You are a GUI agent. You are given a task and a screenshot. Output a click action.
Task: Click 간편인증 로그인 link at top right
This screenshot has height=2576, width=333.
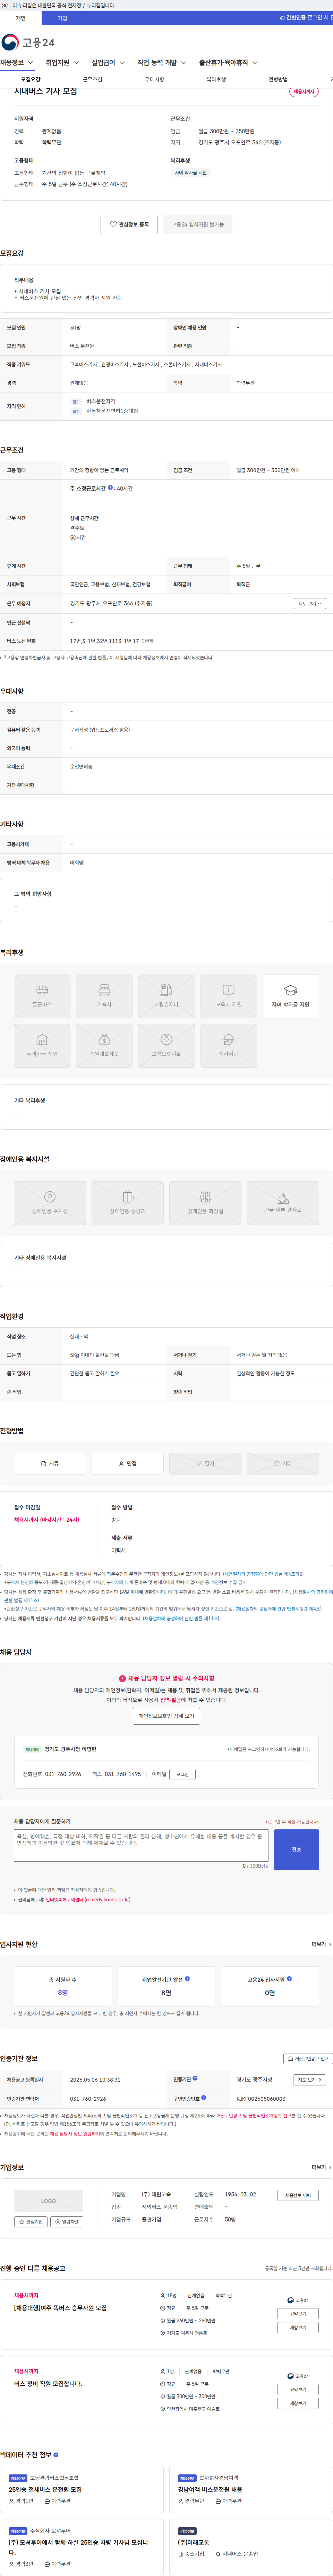305,18
